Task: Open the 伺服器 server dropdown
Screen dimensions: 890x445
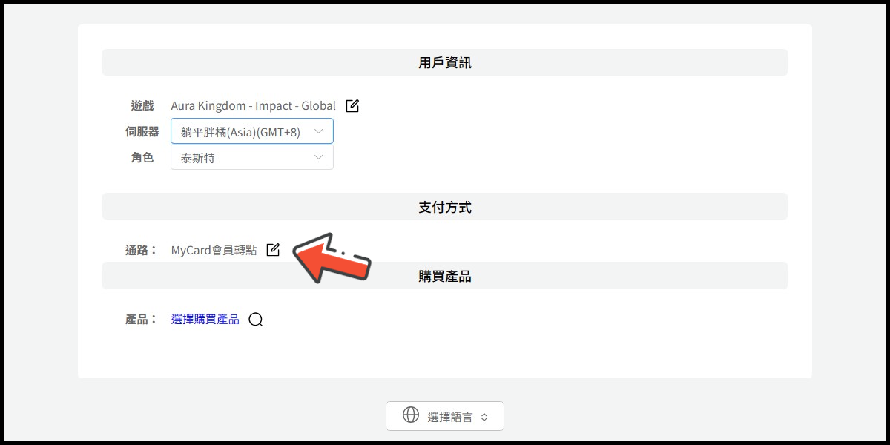Action: (252, 131)
